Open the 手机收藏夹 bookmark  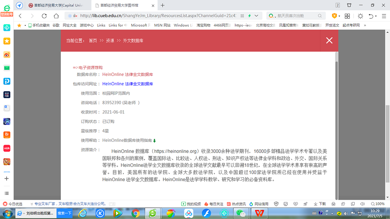click(39, 25)
